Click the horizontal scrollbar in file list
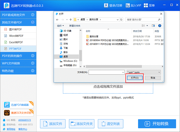 click(114, 66)
